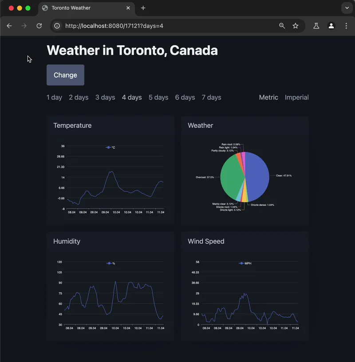Bookmark this page with the star icon
Viewport: 355px width, 362px height.
296,26
